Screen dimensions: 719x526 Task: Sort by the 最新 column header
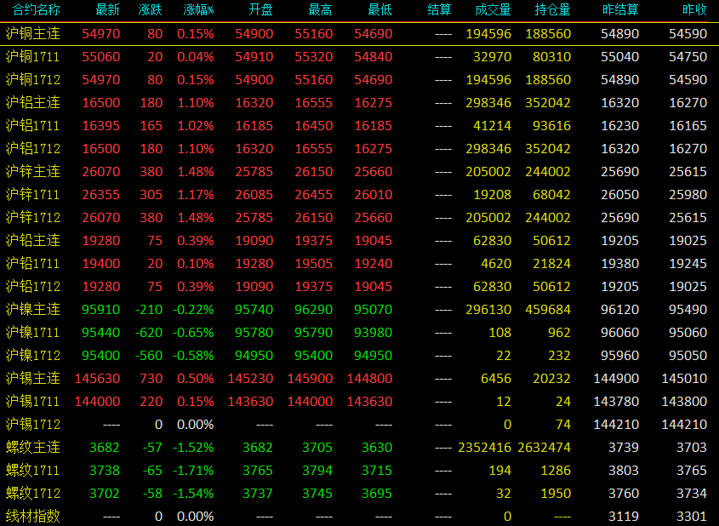pyautogui.click(x=108, y=10)
